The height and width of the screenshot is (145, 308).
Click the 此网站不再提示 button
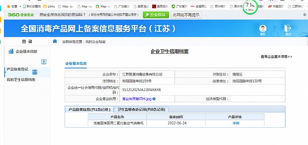coord(186,15)
